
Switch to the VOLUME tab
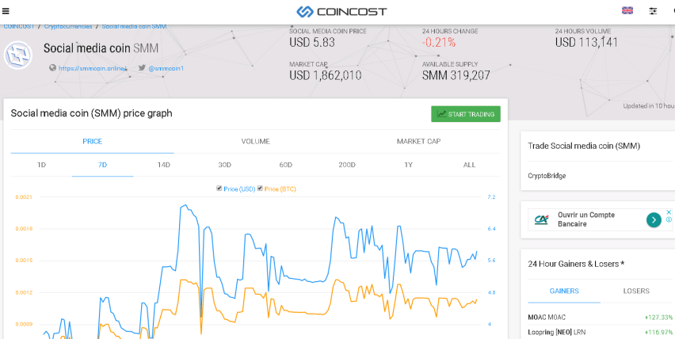[x=256, y=142]
